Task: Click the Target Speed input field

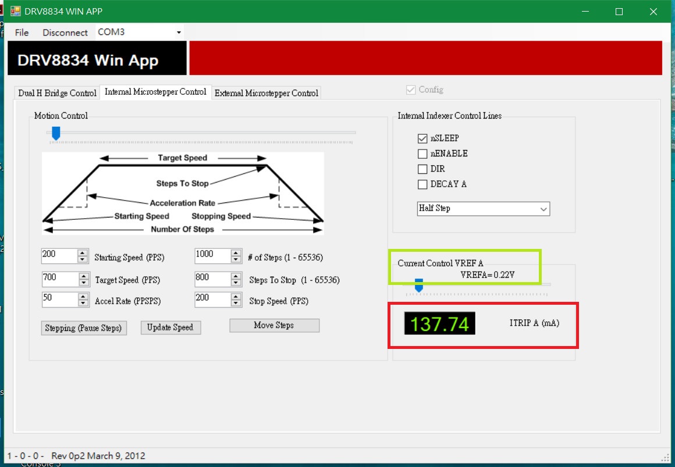Action: 61,279
